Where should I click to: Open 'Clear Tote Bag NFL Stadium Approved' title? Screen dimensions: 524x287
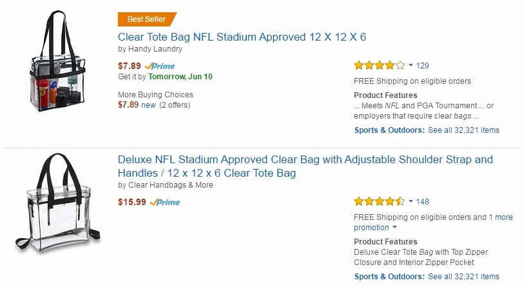[242, 37]
